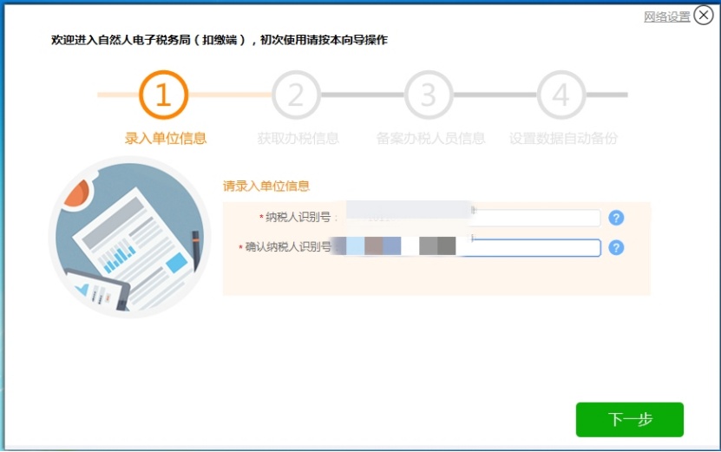The width and height of the screenshot is (721, 452).
Task: Click the orange 请录入单位信息 heading
Action: click(266, 186)
